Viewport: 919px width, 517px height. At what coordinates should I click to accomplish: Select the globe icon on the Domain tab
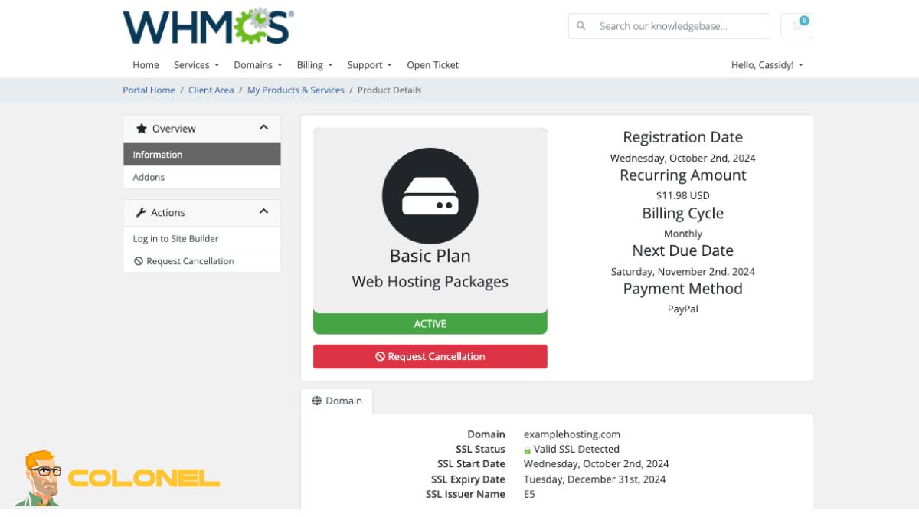[316, 401]
